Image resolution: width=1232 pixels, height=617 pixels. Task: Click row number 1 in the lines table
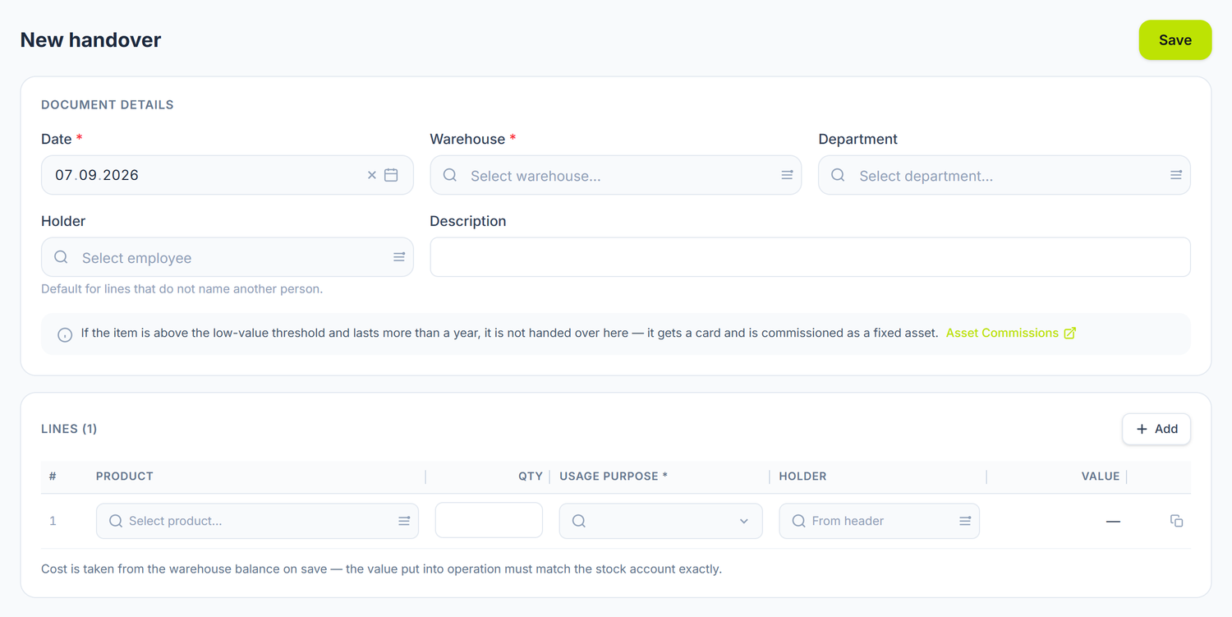(x=53, y=521)
